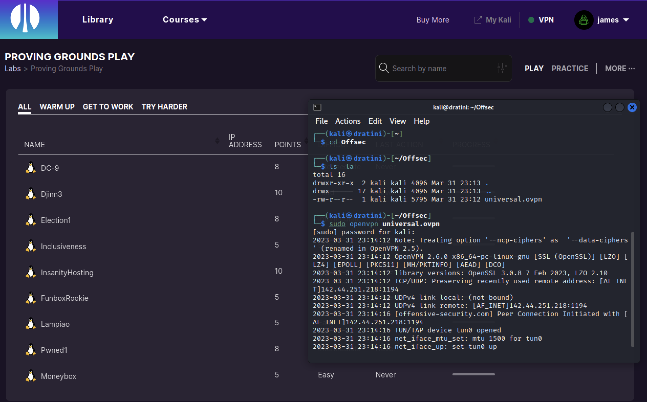647x402 pixels.
Task: Select the TRY HARDER tab
Action: click(164, 107)
